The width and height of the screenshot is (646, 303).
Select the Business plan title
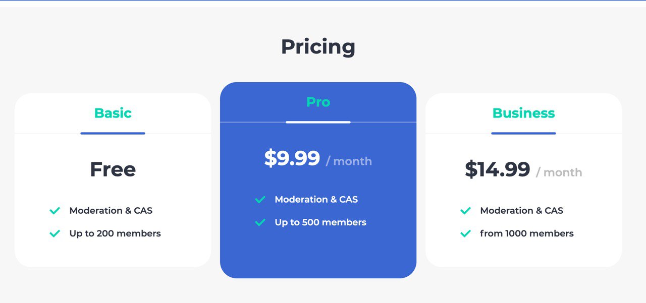click(523, 113)
